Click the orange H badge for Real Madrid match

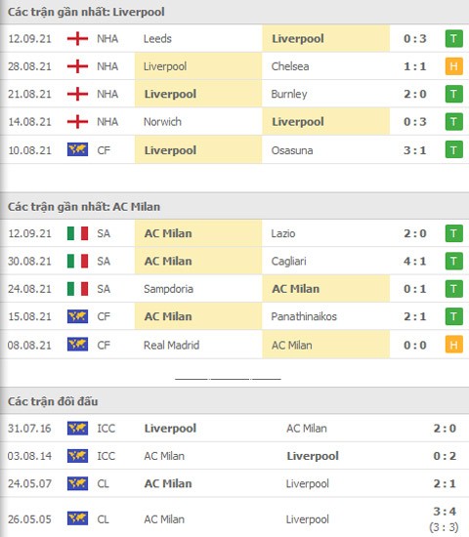(x=453, y=345)
